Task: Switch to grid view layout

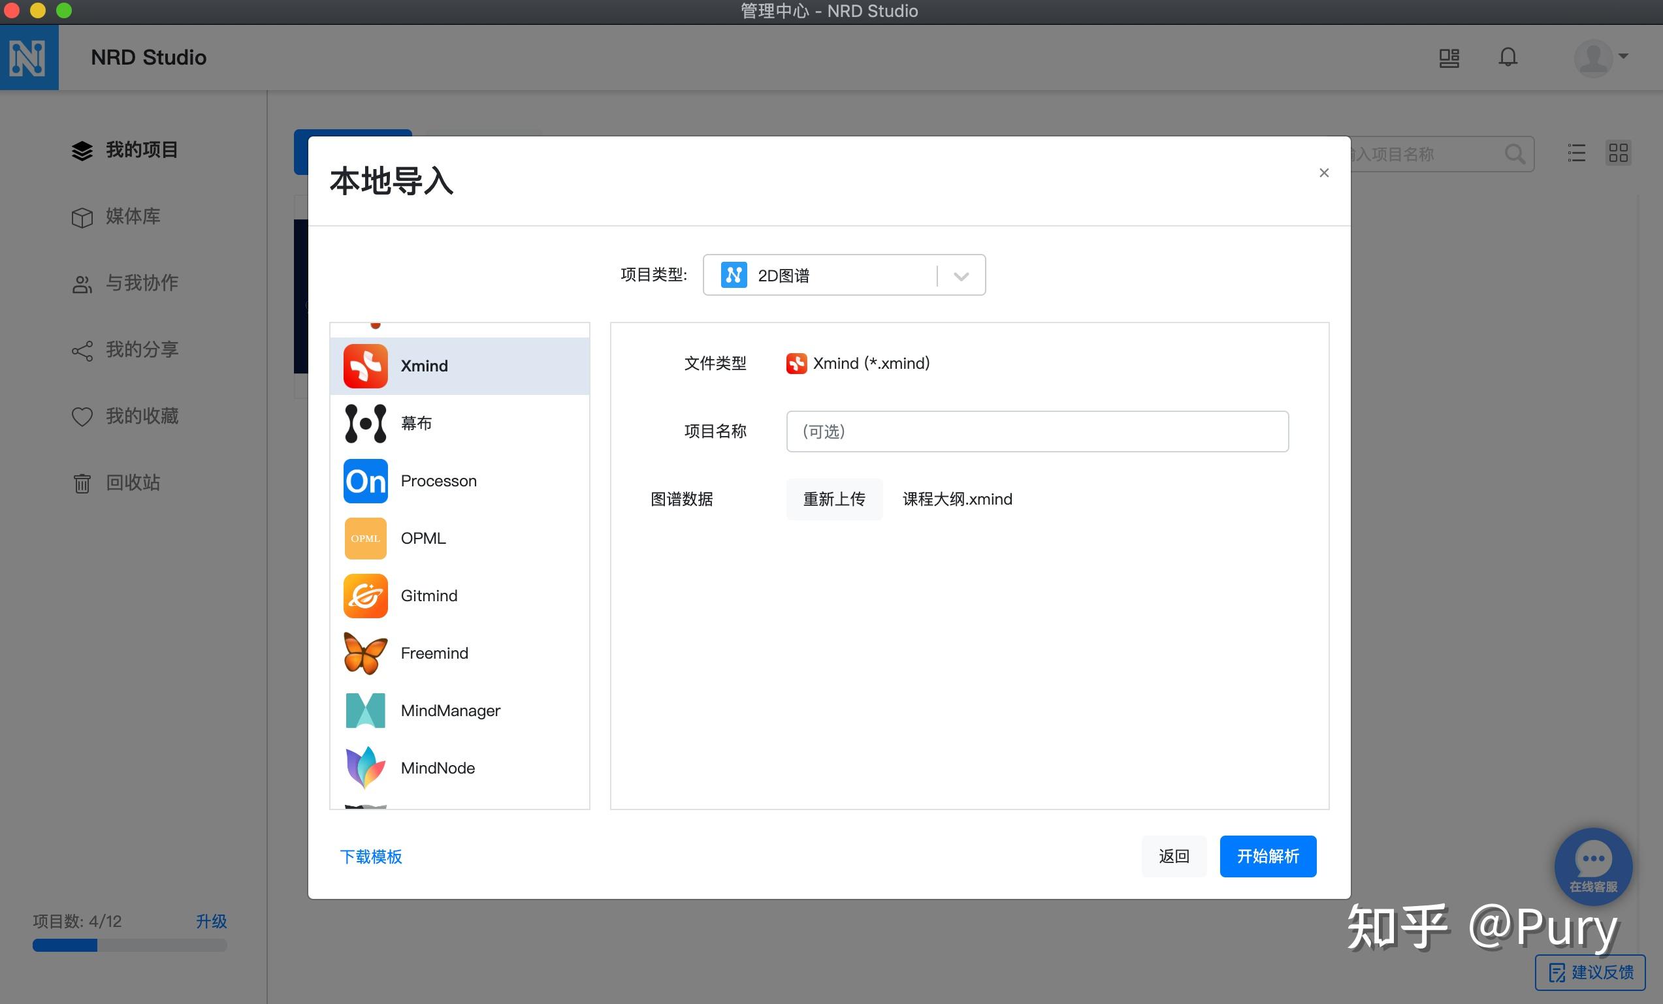Action: [x=1619, y=154]
